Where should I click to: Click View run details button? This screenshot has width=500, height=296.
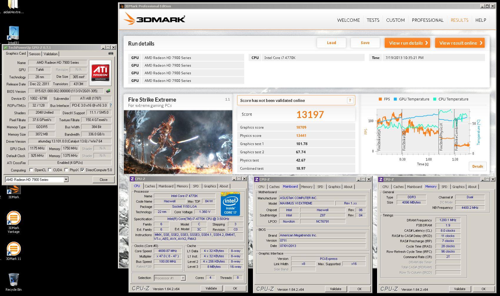[407, 43]
